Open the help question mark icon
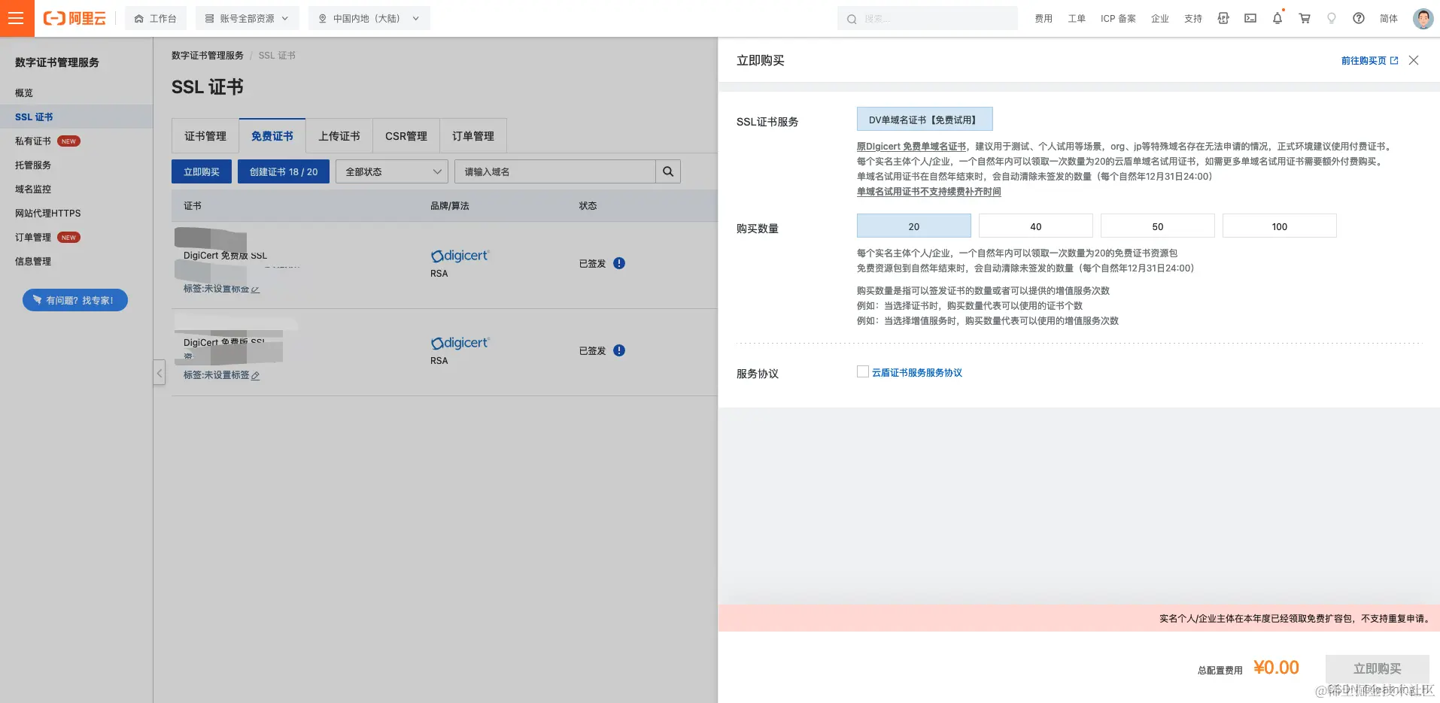This screenshot has height=703, width=1440. pyautogui.click(x=1358, y=18)
